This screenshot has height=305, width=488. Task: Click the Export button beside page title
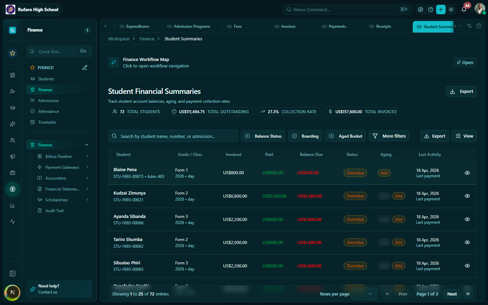[461, 91]
